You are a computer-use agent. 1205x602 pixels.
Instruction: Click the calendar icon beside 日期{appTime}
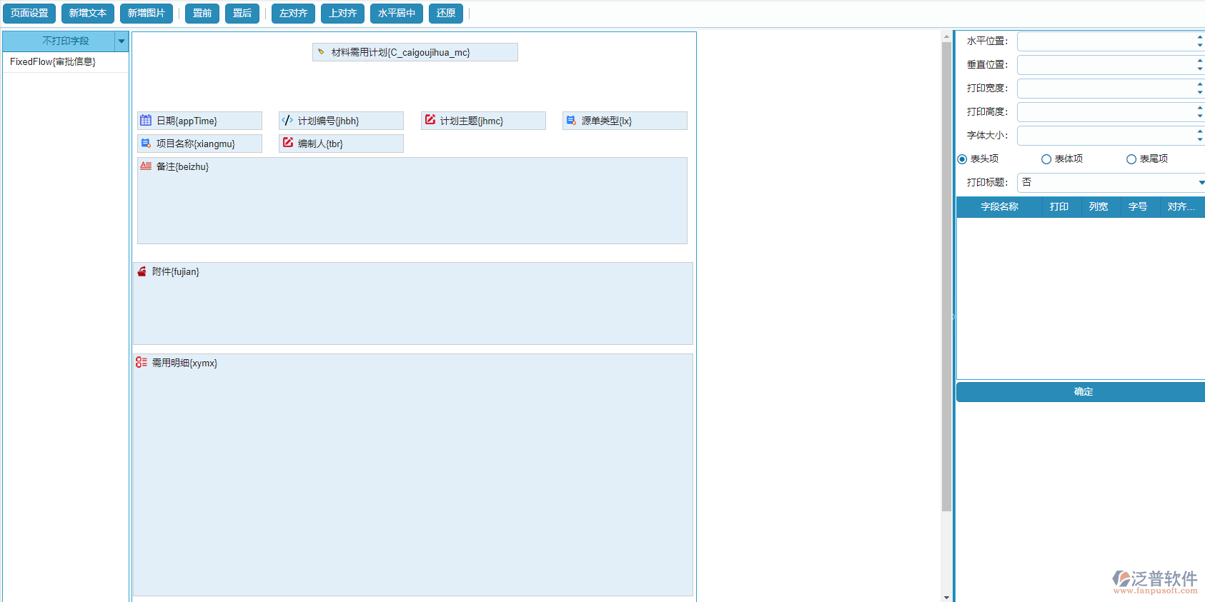[146, 120]
